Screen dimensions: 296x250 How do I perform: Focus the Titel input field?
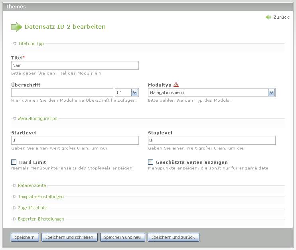[75, 65]
